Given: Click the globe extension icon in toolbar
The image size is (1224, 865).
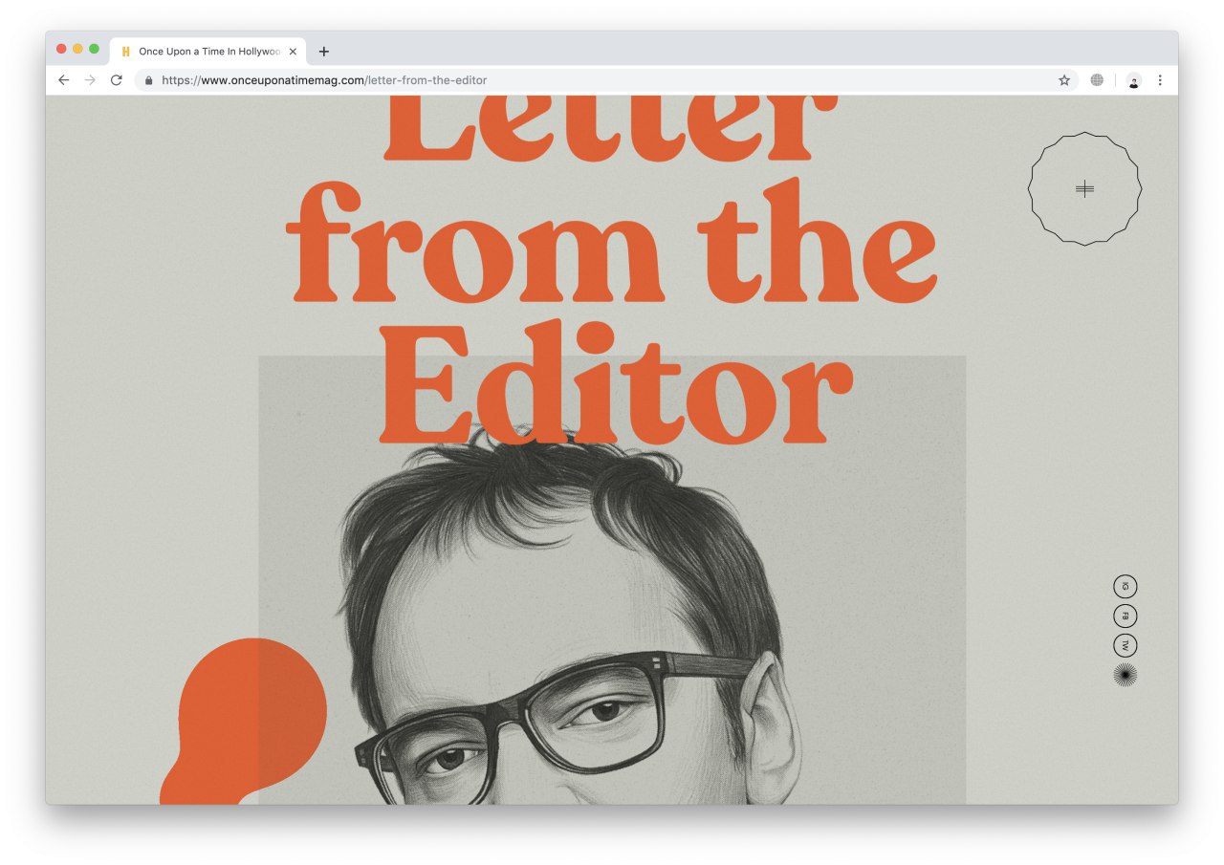Looking at the screenshot, I should (1097, 80).
